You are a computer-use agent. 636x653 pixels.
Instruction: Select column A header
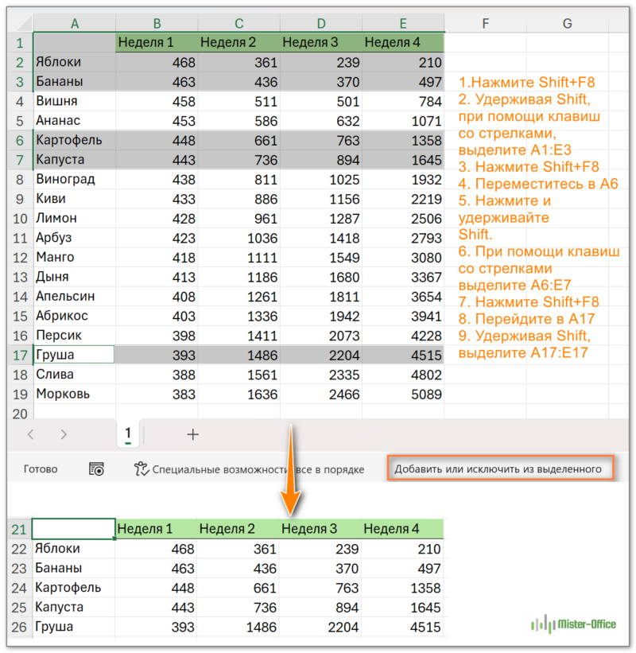point(74,24)
